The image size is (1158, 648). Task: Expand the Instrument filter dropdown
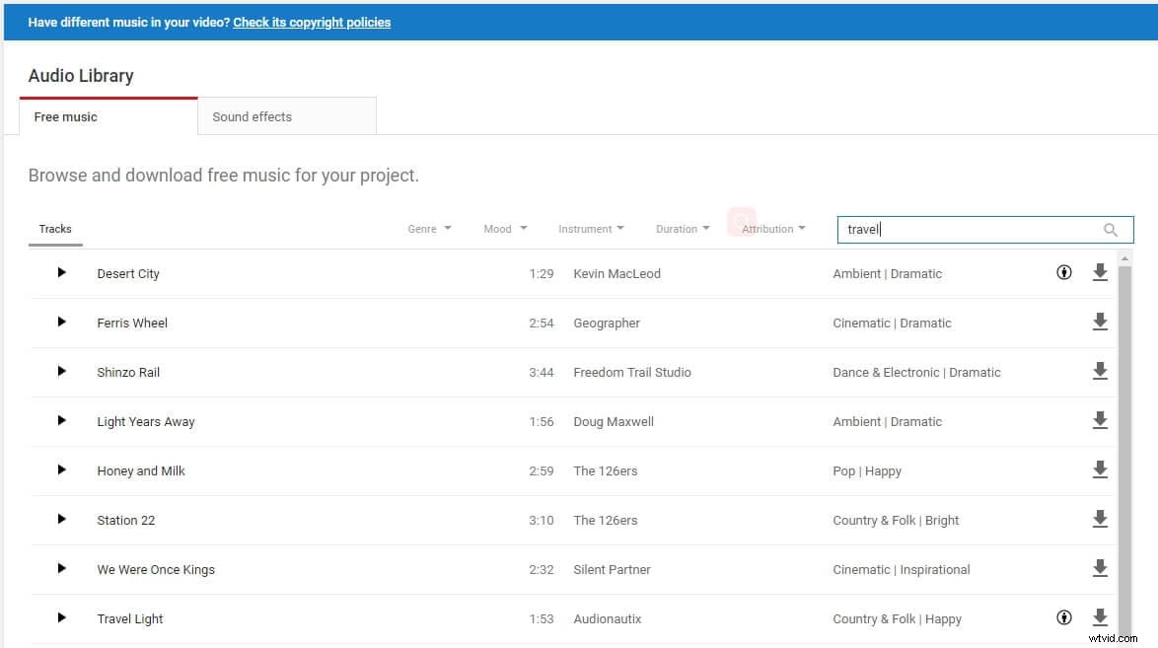coord(591,229)
